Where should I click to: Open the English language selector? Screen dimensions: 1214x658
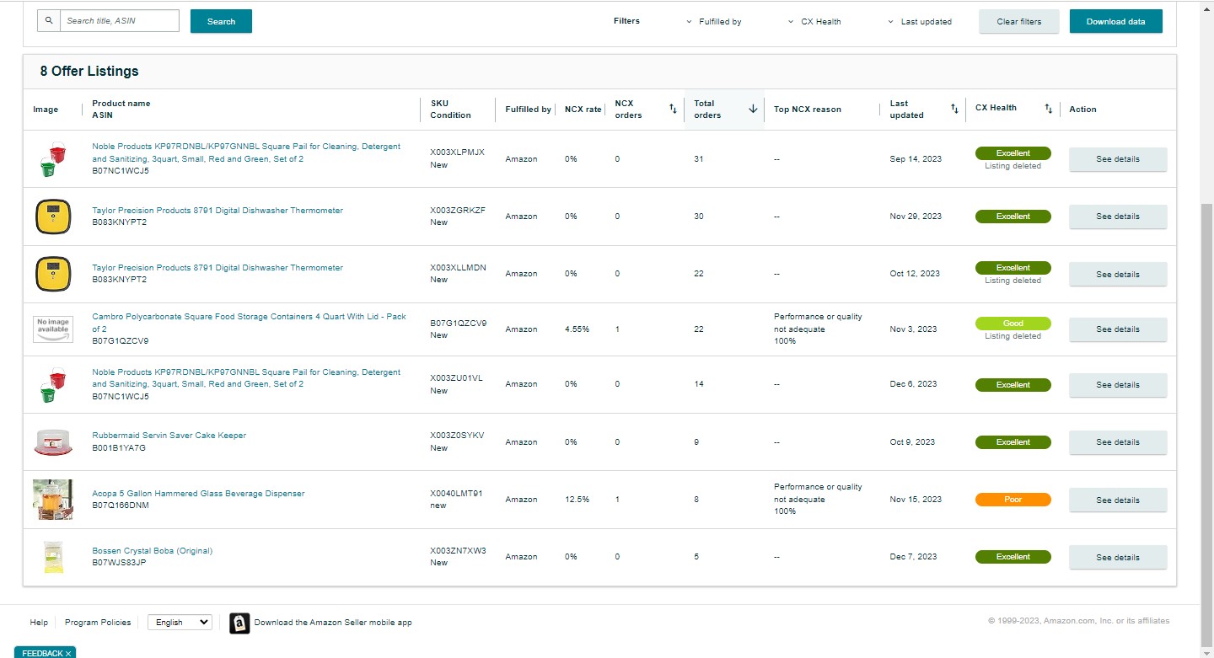coord(180,622)
